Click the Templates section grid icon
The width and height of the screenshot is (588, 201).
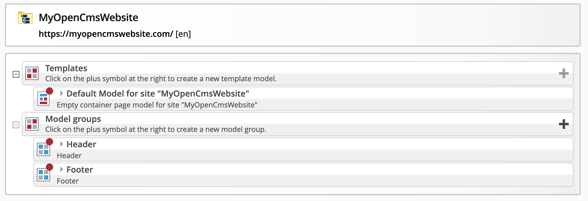[x=32, y=73]
